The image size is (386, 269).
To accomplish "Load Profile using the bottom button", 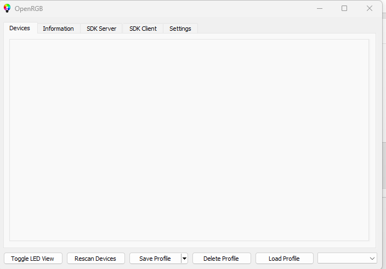I will click(x=285, y=259).
